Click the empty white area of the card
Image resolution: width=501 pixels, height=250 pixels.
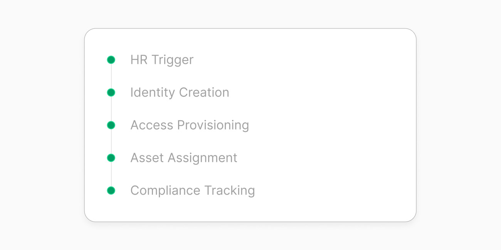(328, 123)
